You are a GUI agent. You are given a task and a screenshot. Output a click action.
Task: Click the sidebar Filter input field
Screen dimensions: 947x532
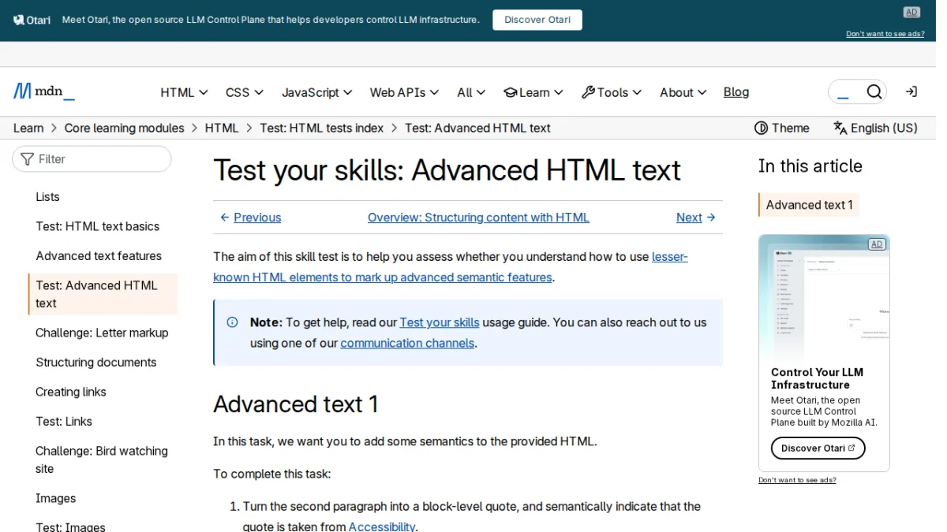[x=92, y=159]
